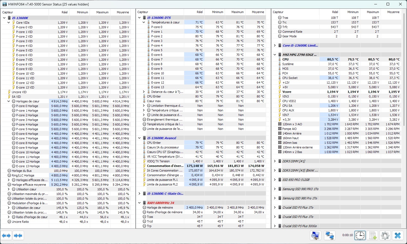The height and width of the screenshot is (244, 407).
Task: Click the expand columns arrows button
Action: tap(6, 236)
